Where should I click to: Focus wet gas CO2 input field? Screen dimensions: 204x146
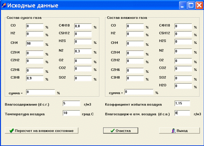pyautogui.click(x=183, y=69)
